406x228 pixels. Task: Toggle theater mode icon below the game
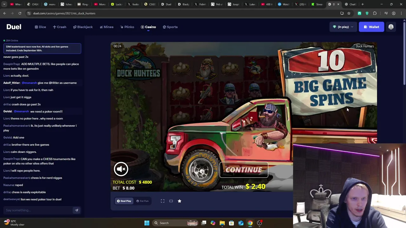click(x=171, y=201)
